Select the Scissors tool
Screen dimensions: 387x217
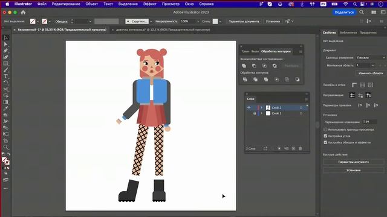tap(6, 89)
